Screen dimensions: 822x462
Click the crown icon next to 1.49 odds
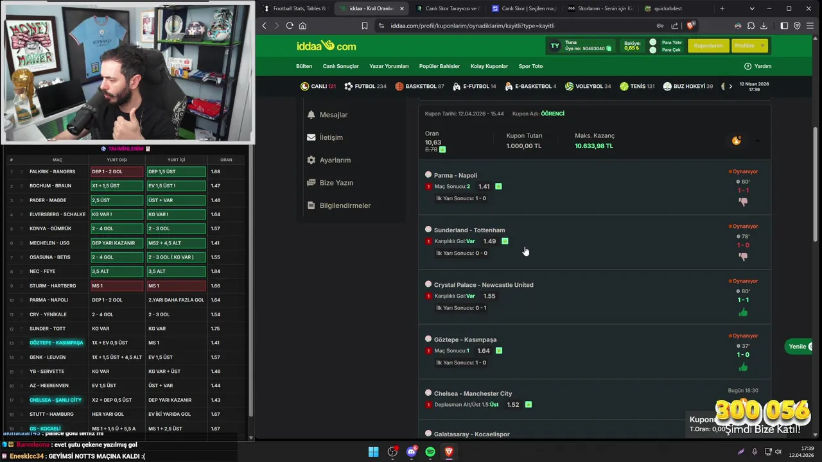tap(505, 241)
